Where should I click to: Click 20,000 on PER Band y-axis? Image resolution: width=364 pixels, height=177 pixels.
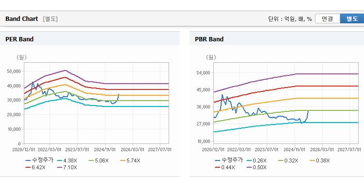point(14,115)
